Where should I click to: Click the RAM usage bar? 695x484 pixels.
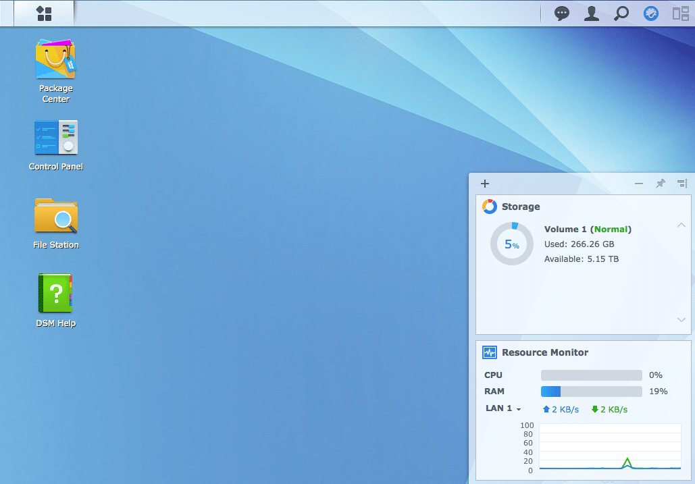coord(591,392)
